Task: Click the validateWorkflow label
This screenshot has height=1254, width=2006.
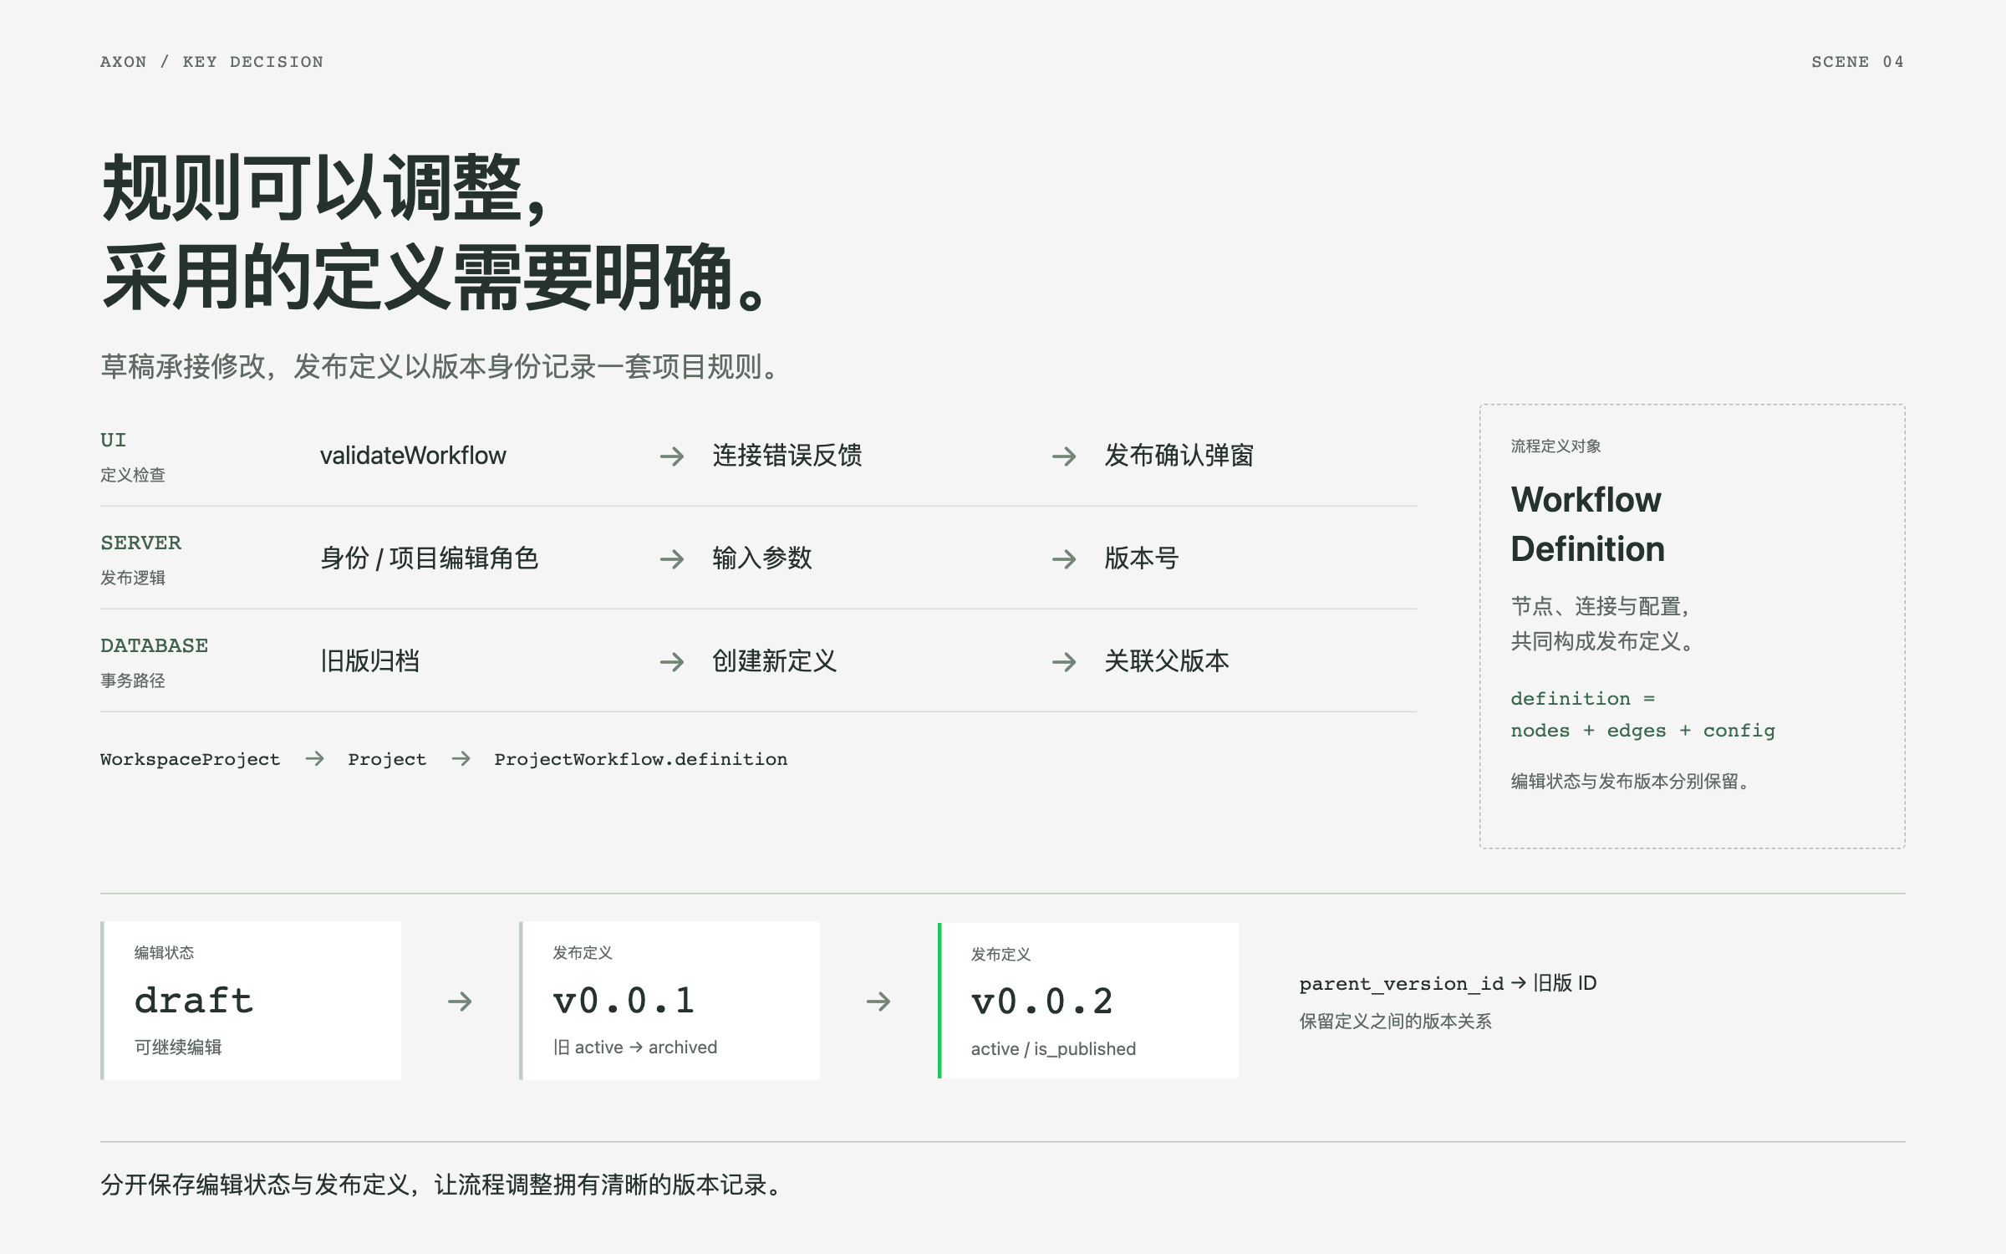Action: pyautogui.click(x=413, y=456)
